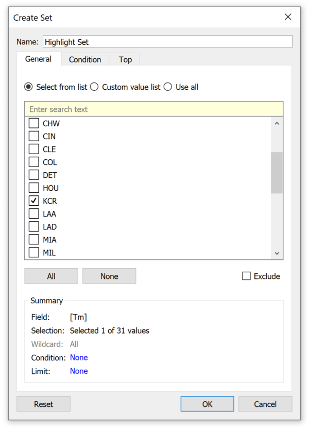Click the Limit None link

click(x=79, y=371)
